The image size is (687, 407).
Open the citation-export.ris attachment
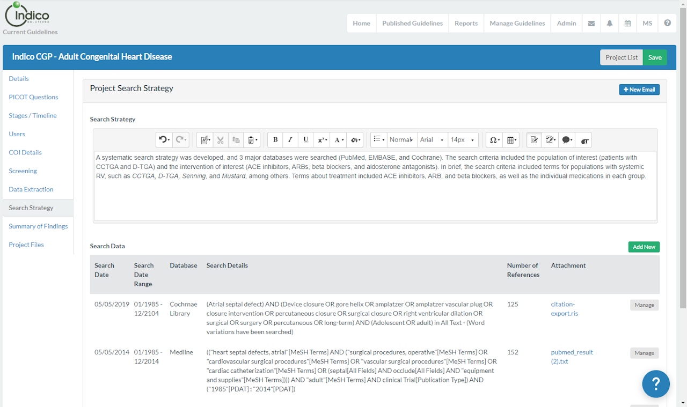pos(564,309)
